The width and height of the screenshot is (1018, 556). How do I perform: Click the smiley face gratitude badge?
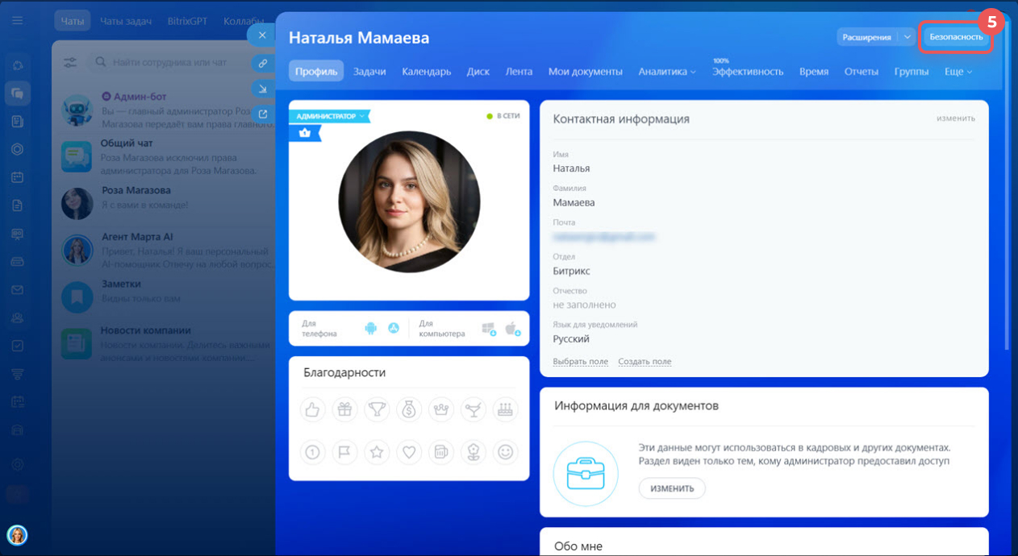[x=506, y=452]
